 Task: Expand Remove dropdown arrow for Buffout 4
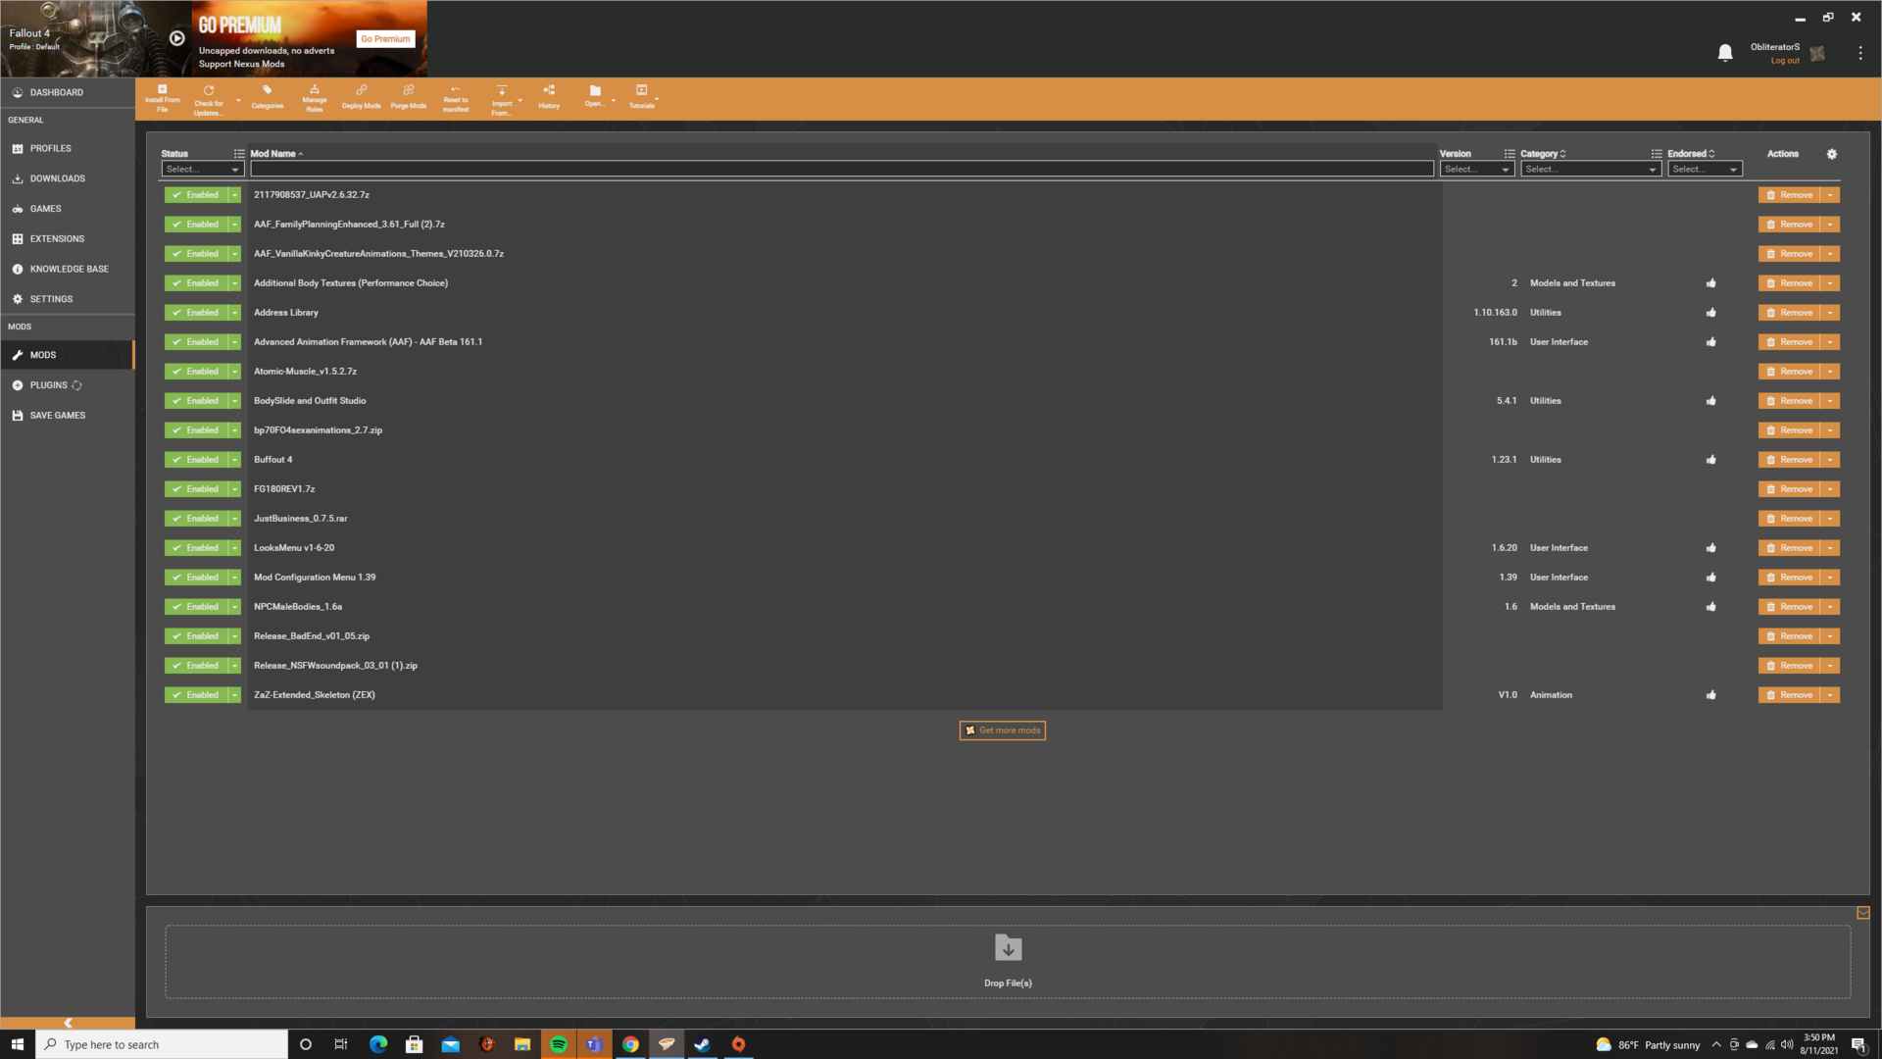pos(1830,460)
